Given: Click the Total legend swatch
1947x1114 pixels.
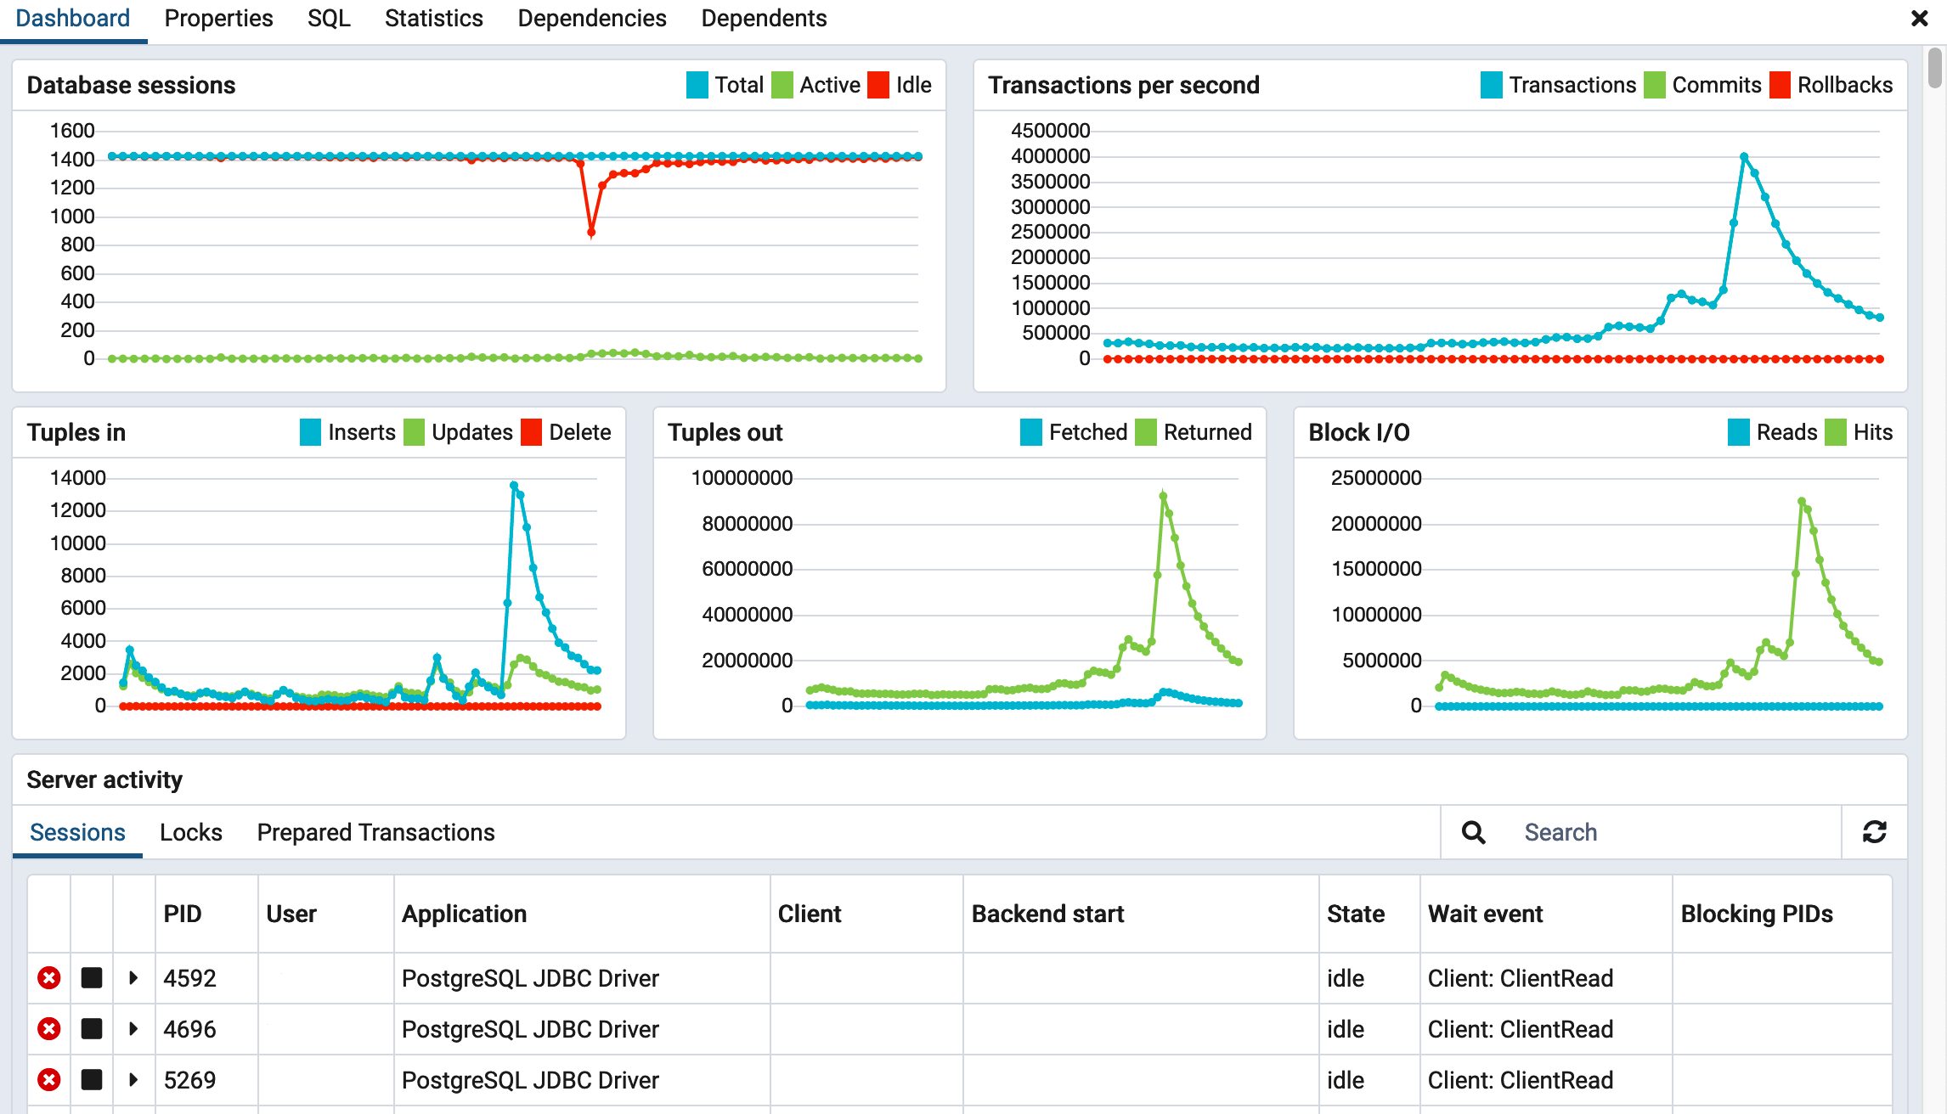Looking at the screenshot, I should [x=697, y=85].
